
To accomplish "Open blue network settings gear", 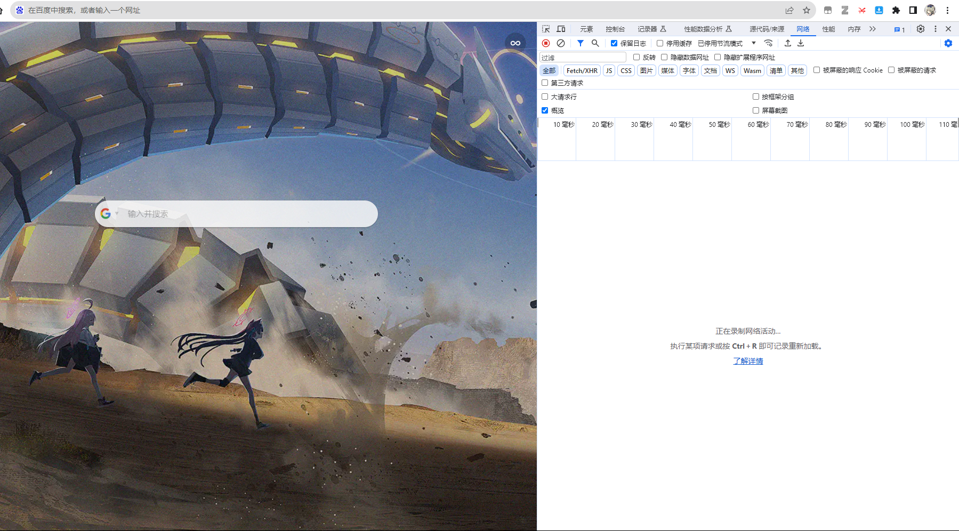I will click(948, 43).
